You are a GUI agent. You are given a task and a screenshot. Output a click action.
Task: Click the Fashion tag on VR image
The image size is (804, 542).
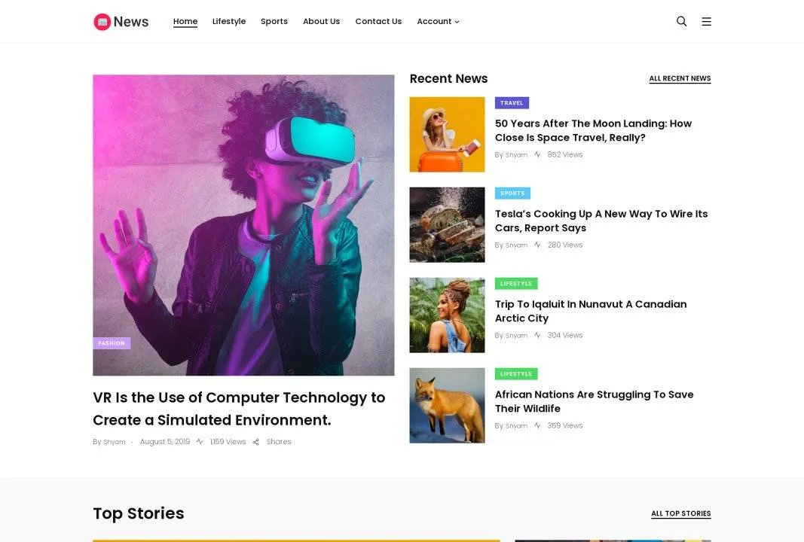click(112, 343)
